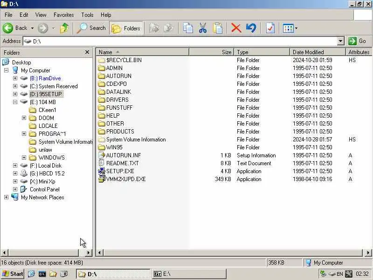This screenshot has height=280, width=373.
Task: Click the Paste clipboard icon
Action: coord(218,28)
